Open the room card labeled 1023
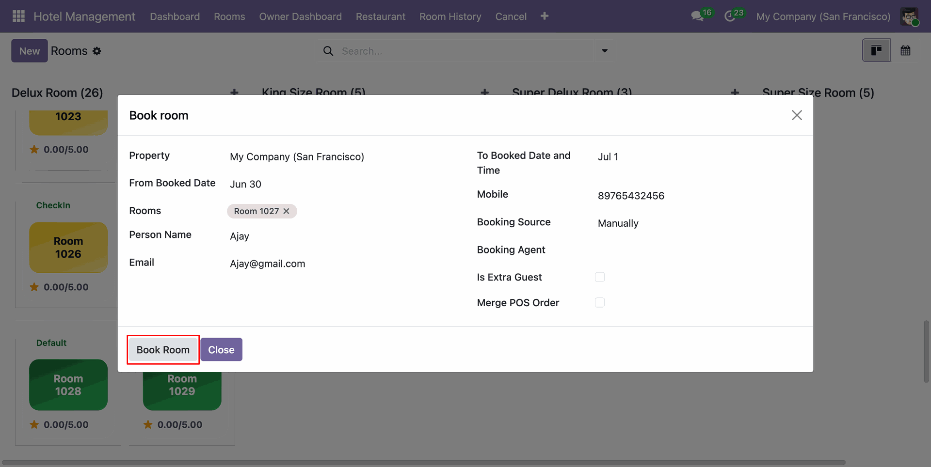This screenshot has height=467, width=931. click(x=68, y=123)
